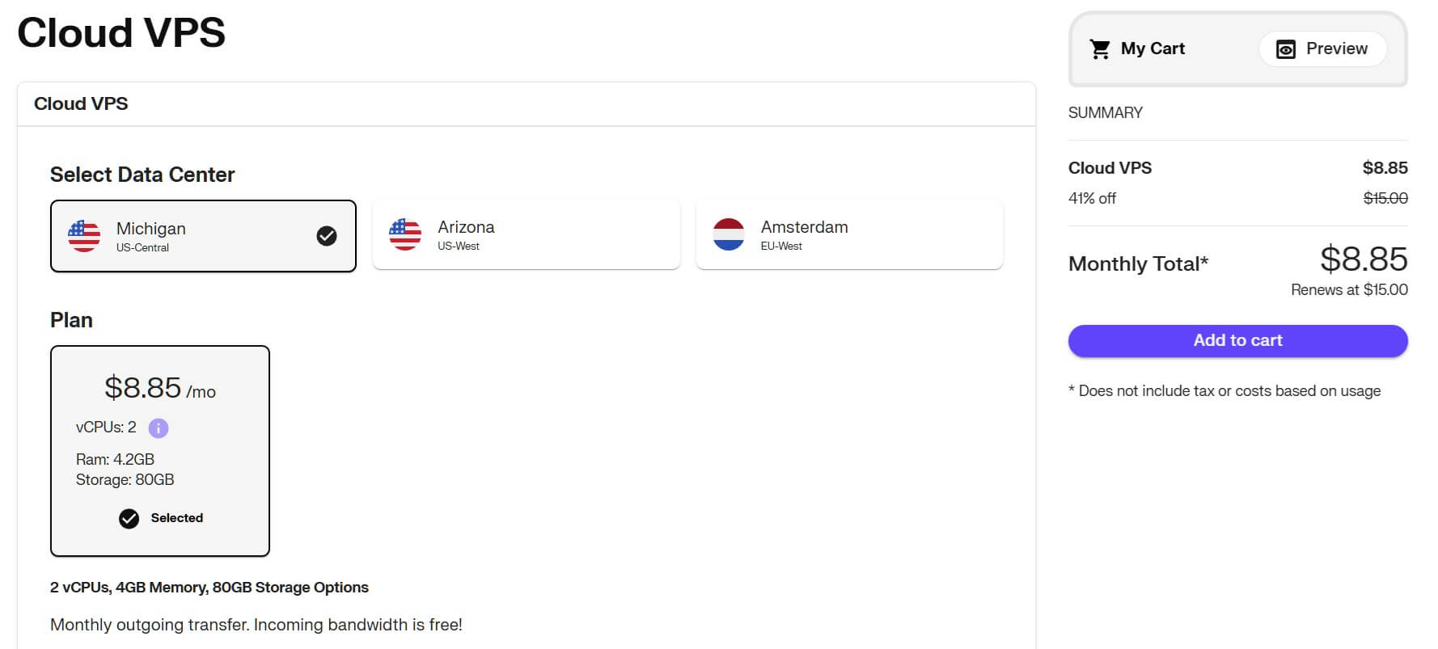
Task: Click the My Cart label
Action: (1153, 48)
